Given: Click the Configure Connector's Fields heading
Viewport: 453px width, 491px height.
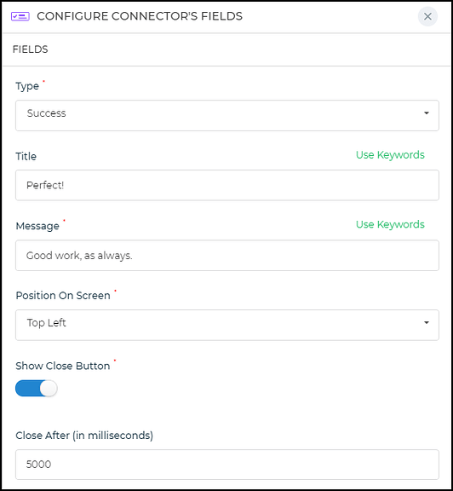Looking at the screenshot, I should point(140,16).
